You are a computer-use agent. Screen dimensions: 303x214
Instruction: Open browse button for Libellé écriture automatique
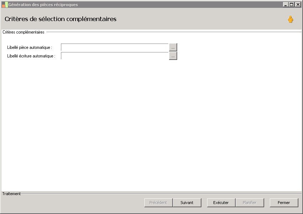pos(173,56)
